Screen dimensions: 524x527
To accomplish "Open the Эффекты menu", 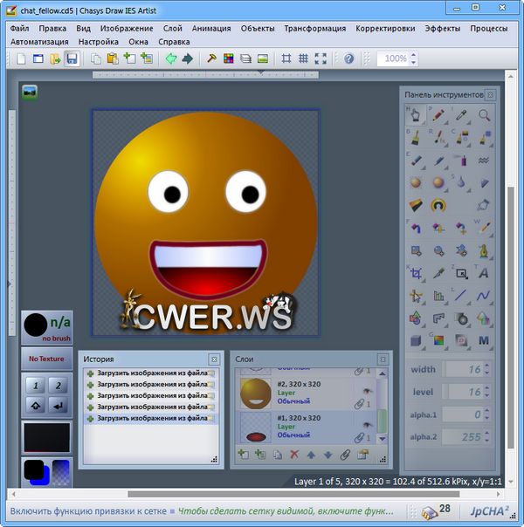I will [x=443, y=28].
